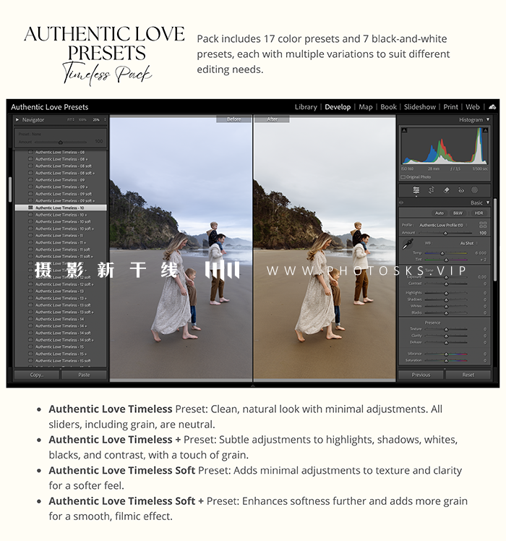
Task: Switch to the Library module
Action: pyautogui.click(x=306, y=107)
